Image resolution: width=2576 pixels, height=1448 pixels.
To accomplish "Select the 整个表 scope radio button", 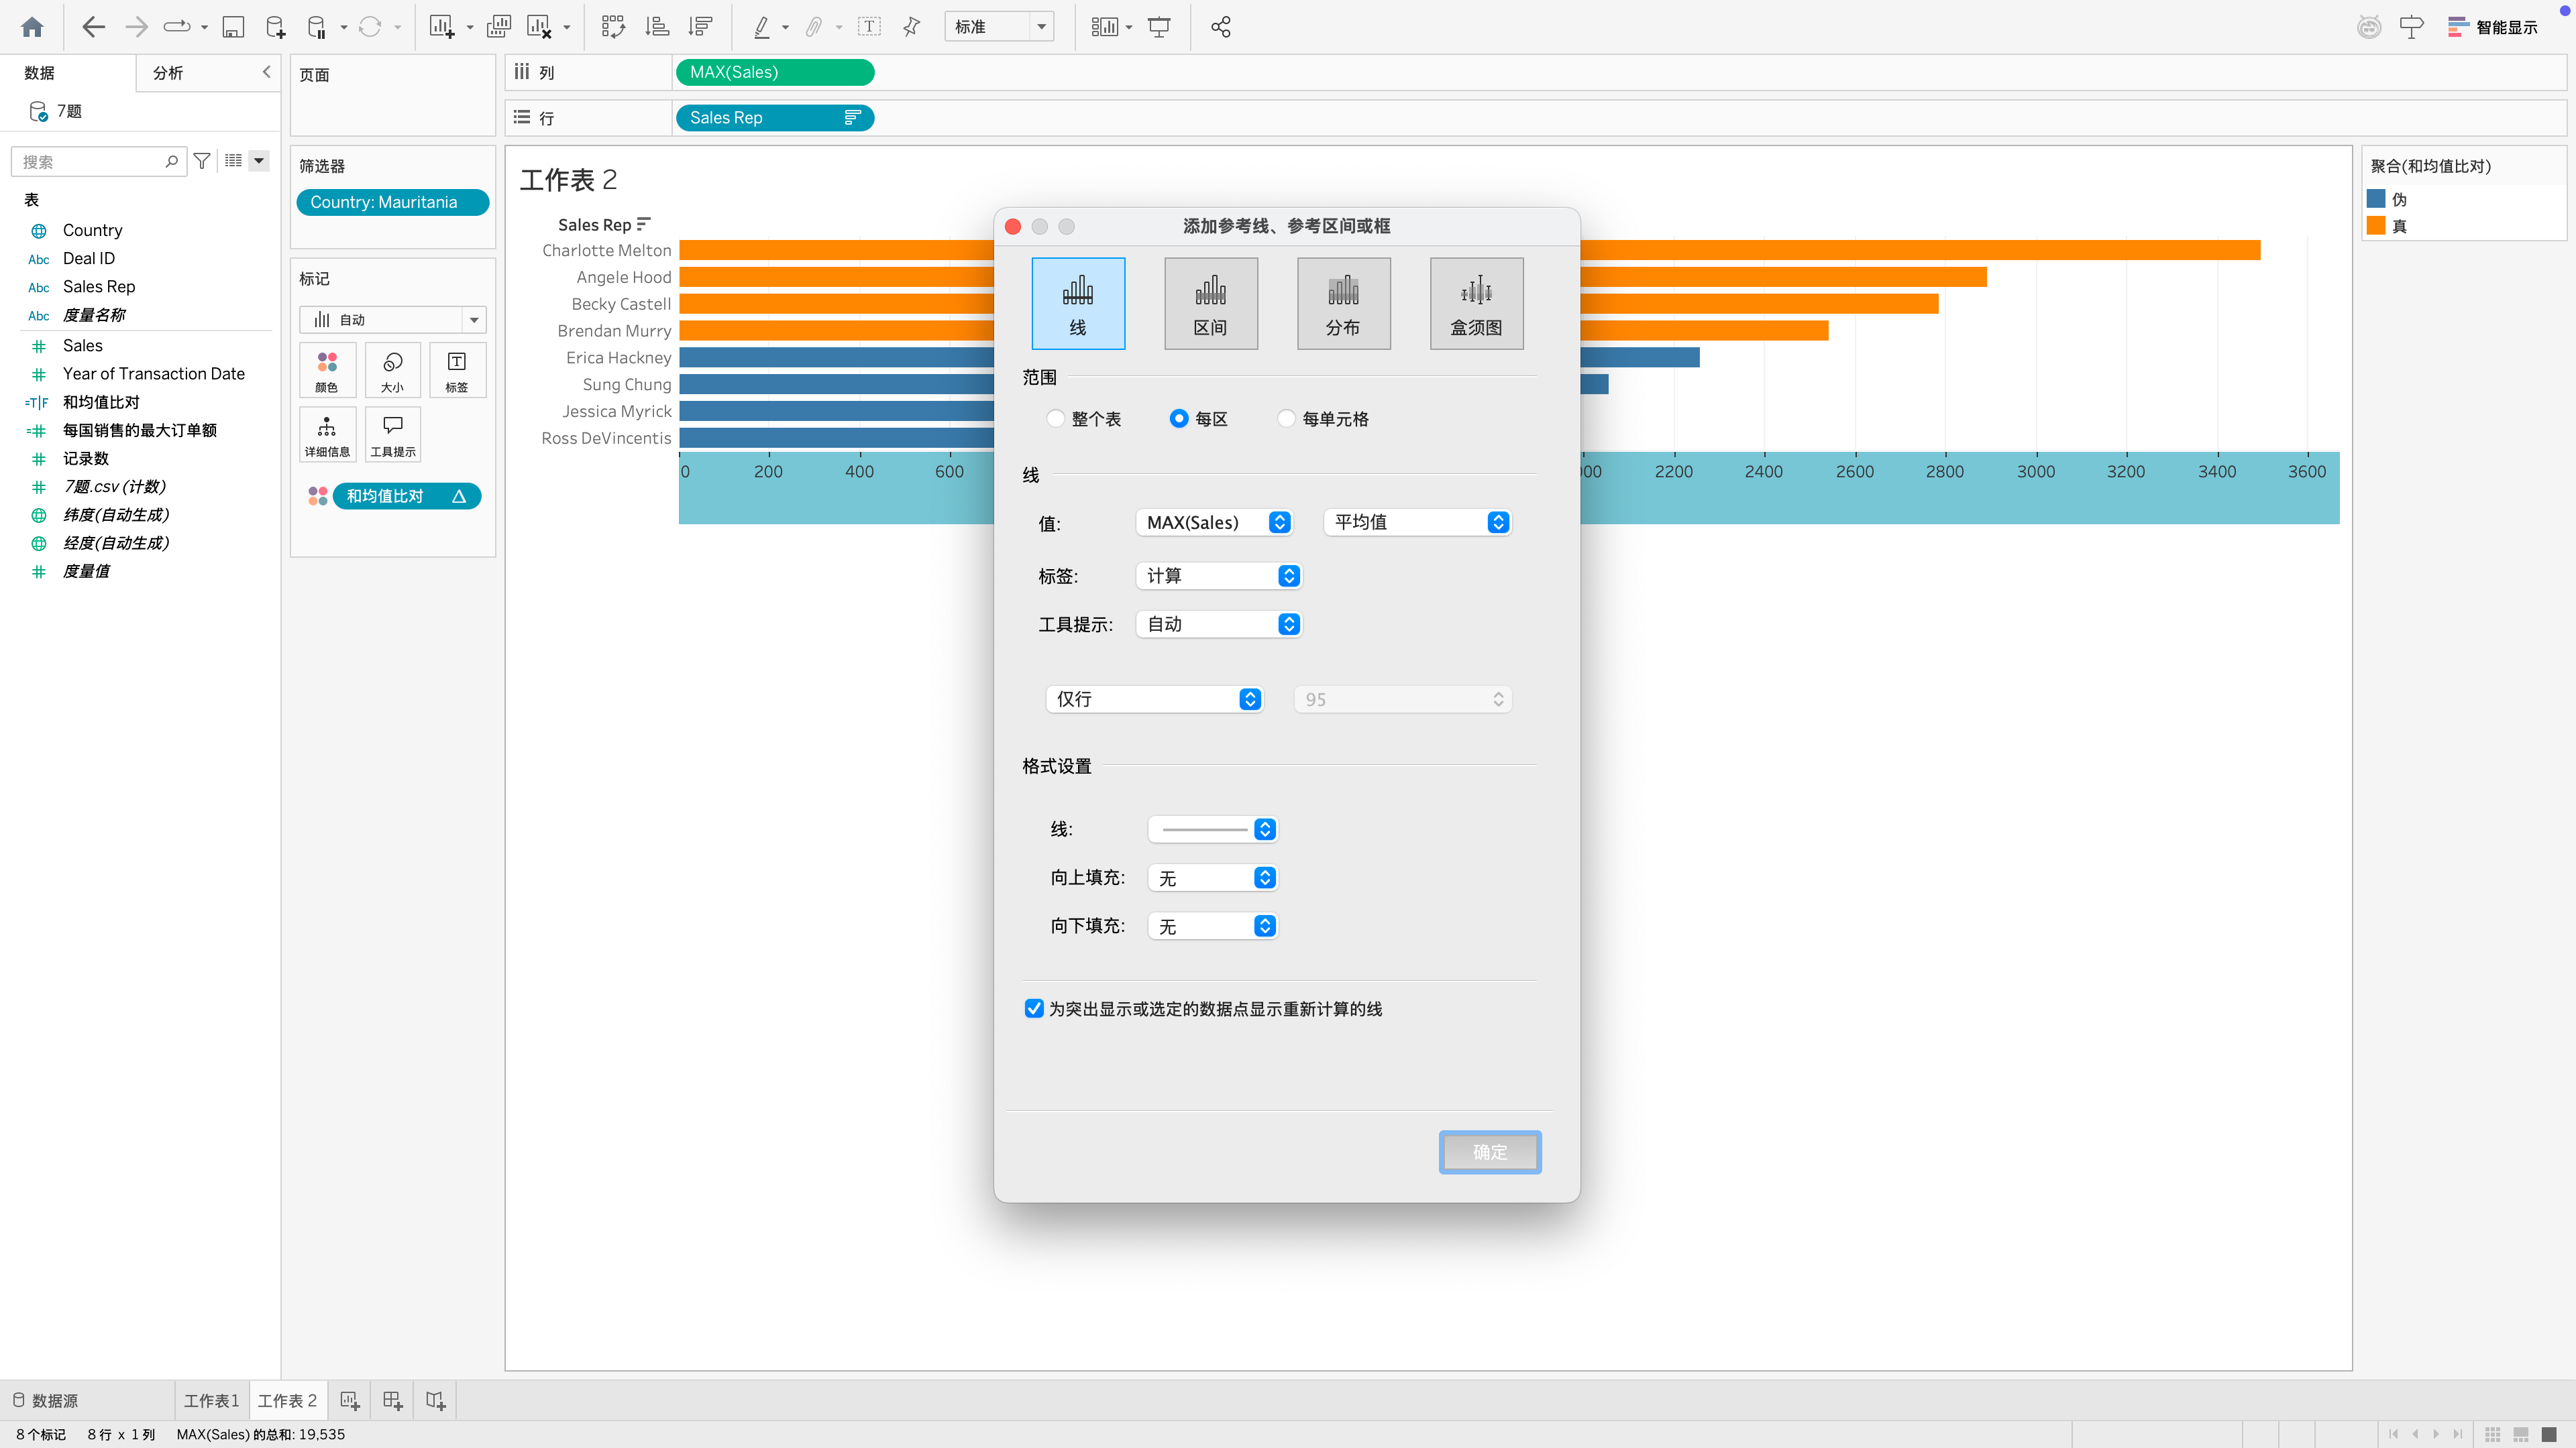I will tap(1055, 419).
